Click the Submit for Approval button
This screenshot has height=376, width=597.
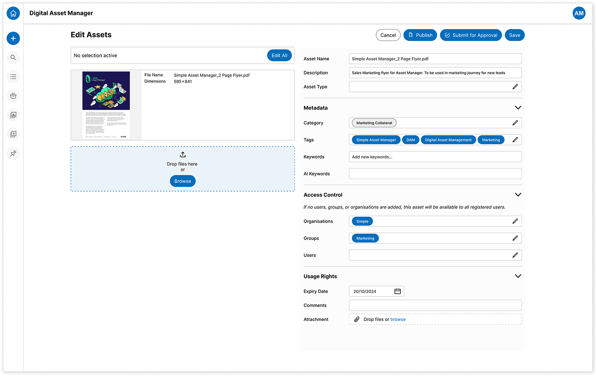click(x=471, y=35)
